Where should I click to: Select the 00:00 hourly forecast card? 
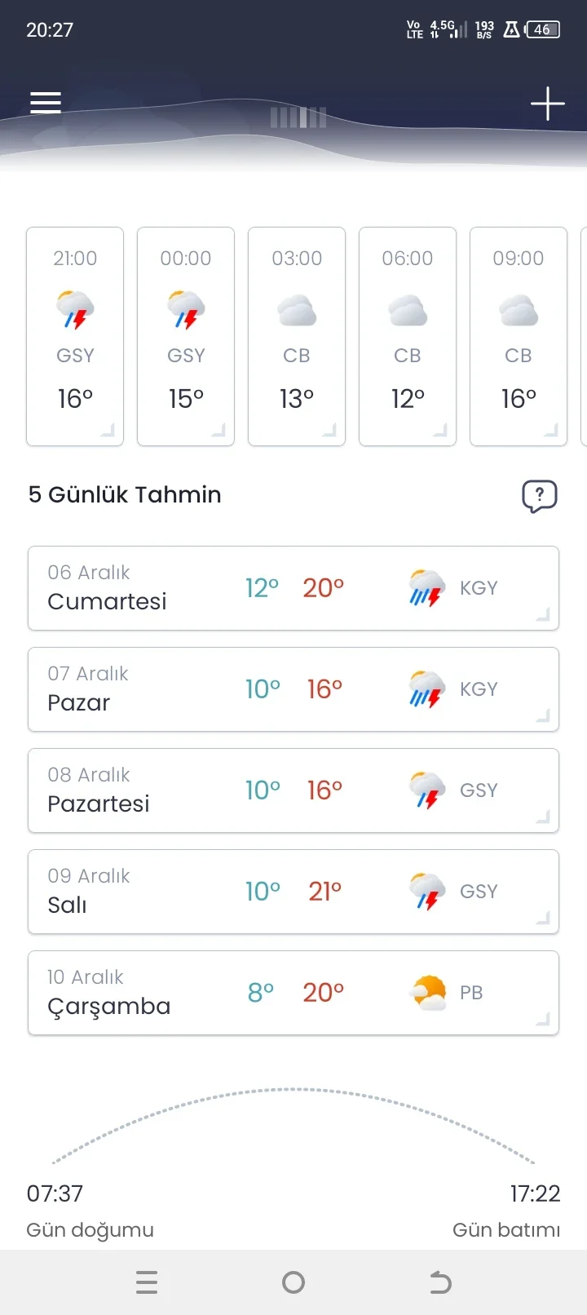tap(186, 336)
